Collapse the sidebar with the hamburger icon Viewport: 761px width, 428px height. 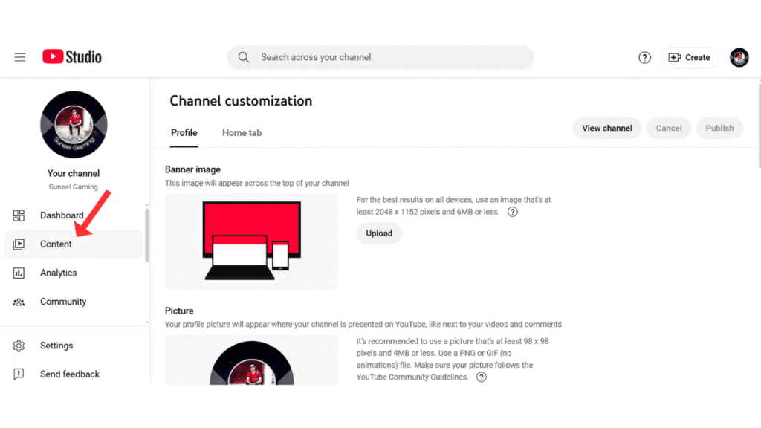click(19, 56)
